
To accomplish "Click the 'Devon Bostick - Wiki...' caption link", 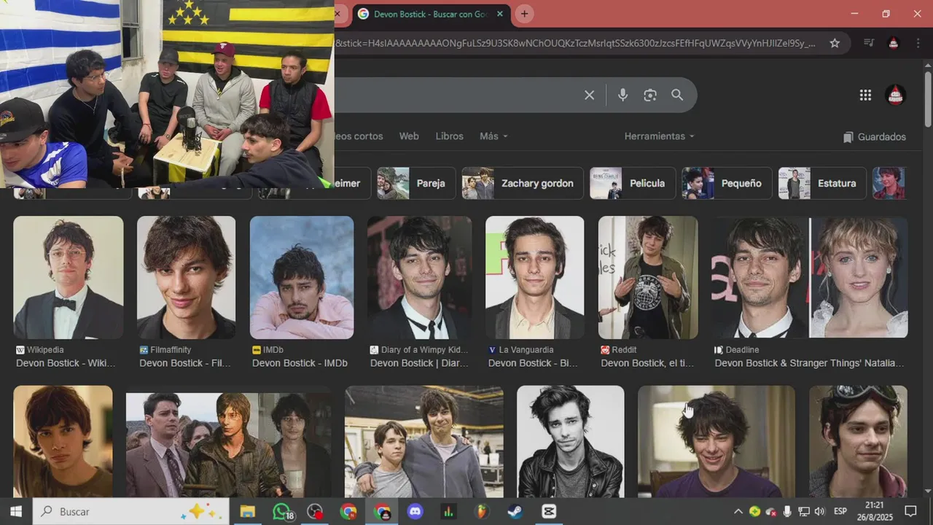I will pos(66,363).
